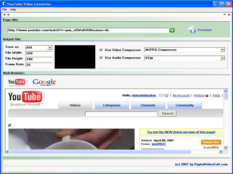Image resolution: width=233 pixels, height=174 pixels.
Task: Click the YouTube inbox envelope icon
Action: coord(161,95)
